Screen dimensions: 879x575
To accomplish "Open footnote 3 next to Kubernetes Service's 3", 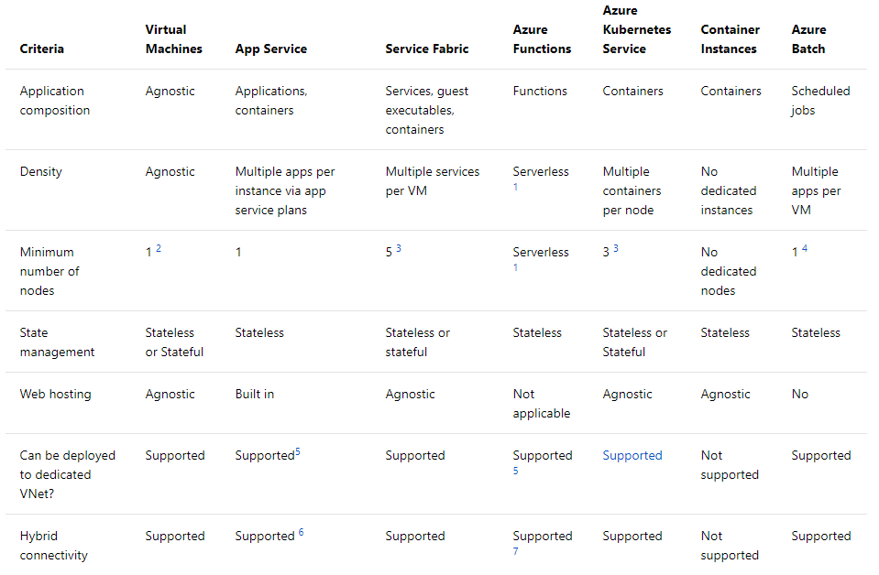I will click(616, 248).
